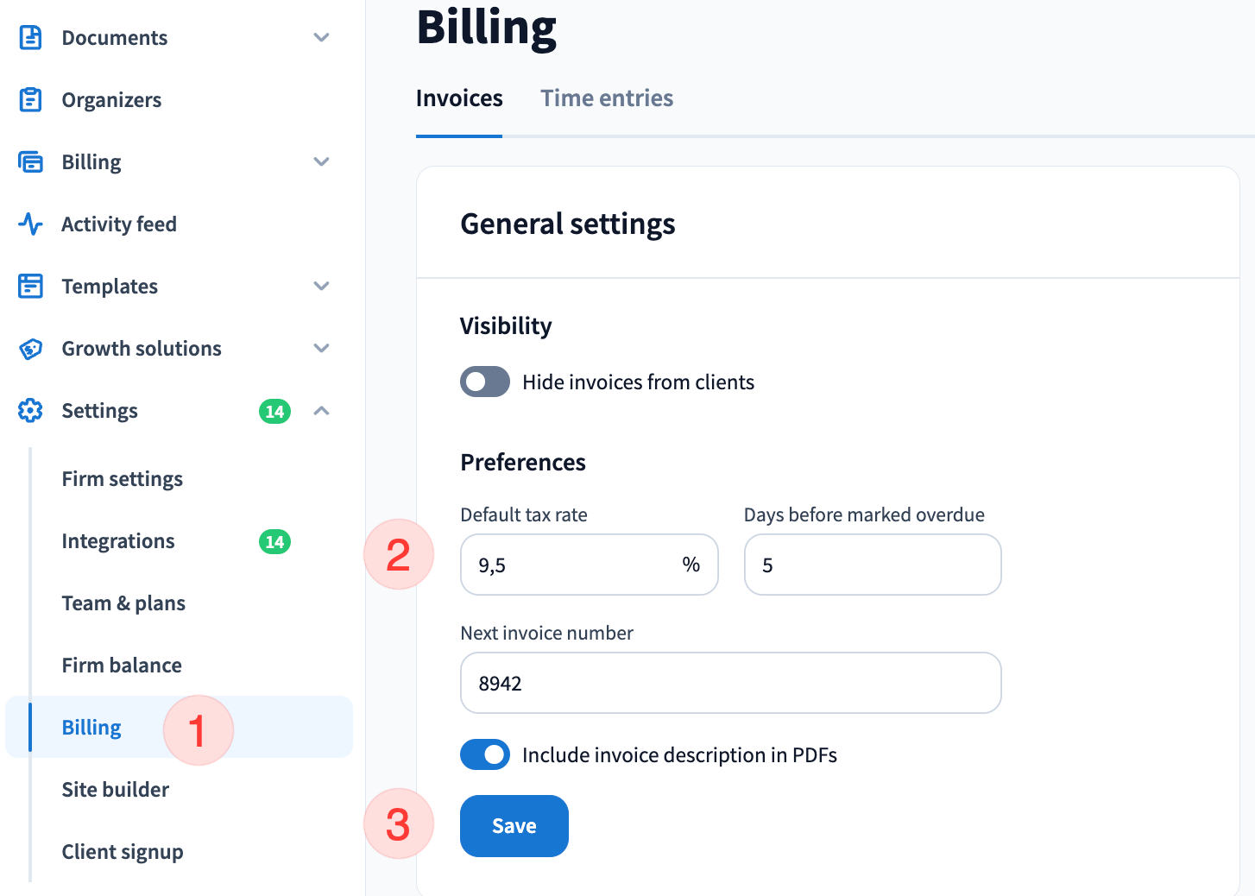The width and height of the screenshot is (1255, 896).
Task: Select the Invoices tab
Action: (459, 98)
